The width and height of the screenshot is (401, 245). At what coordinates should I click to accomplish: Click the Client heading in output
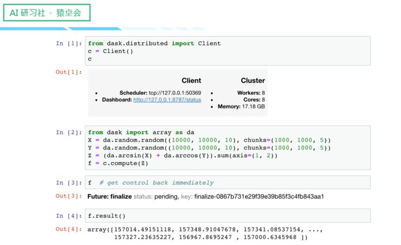click(x=191, y=81)
